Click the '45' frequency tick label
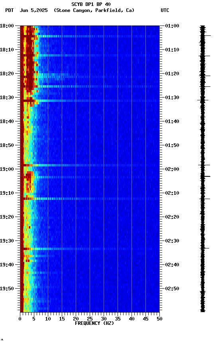 click(x=145, y=319)
